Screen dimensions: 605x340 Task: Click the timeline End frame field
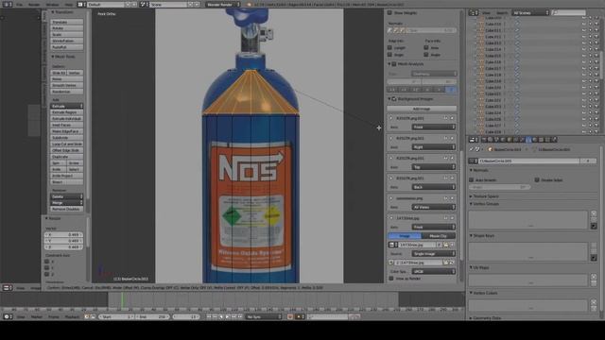[151, 317]
